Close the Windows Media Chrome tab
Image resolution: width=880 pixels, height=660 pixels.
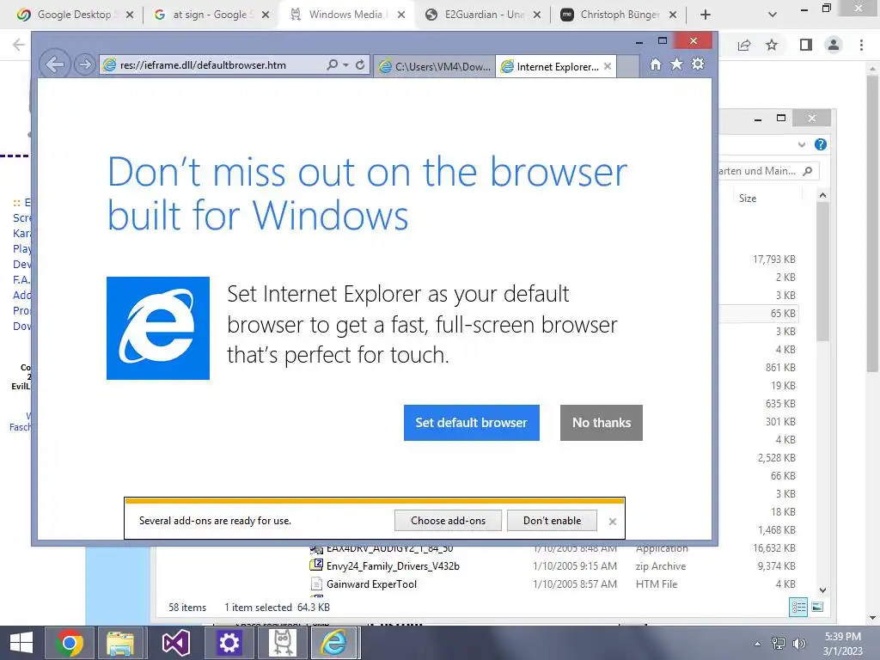coord(401,15)
